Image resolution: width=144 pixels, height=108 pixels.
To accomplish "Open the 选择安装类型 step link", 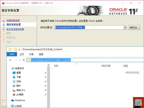I will point(13,20).
